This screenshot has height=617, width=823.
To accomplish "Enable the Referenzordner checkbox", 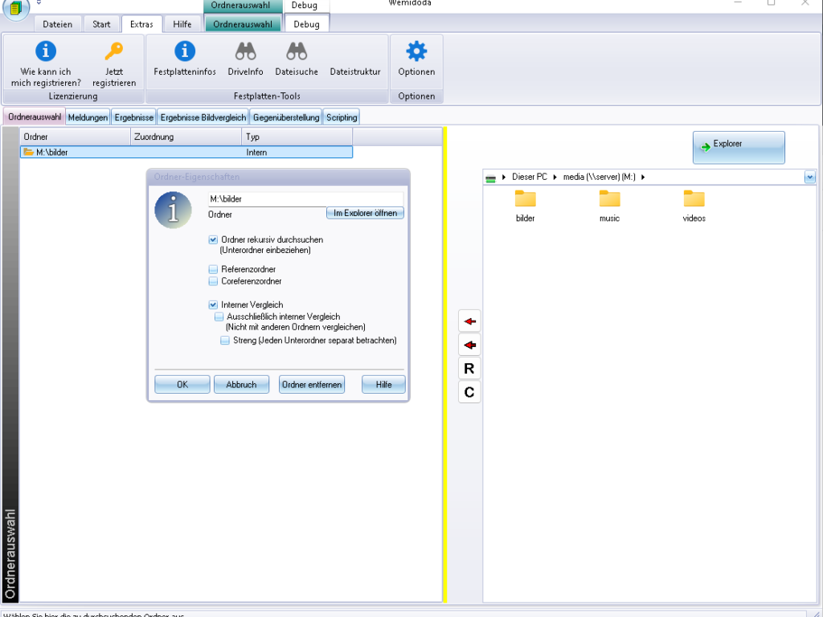I will [x=213, y=269].
